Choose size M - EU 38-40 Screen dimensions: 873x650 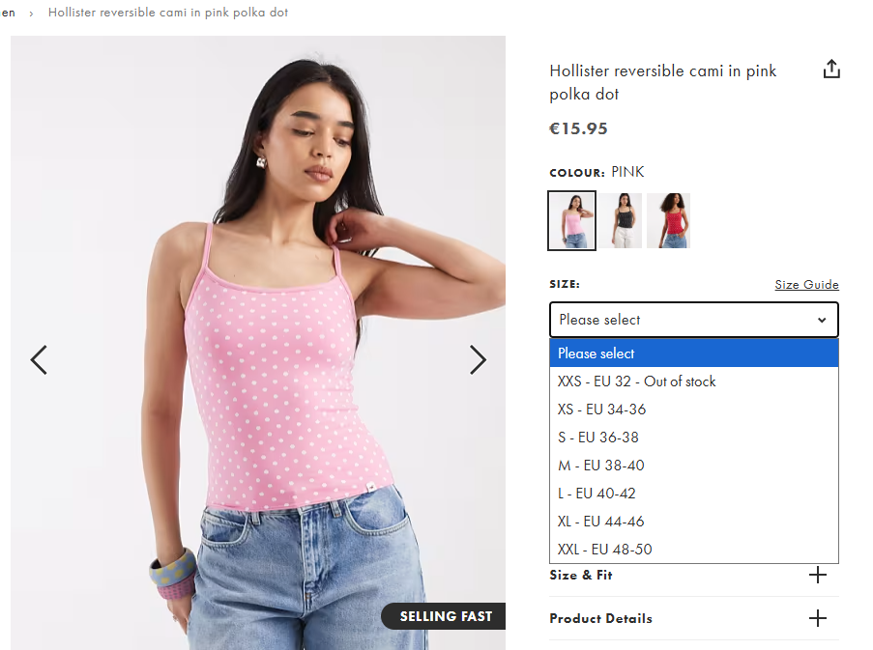point(694,465)
